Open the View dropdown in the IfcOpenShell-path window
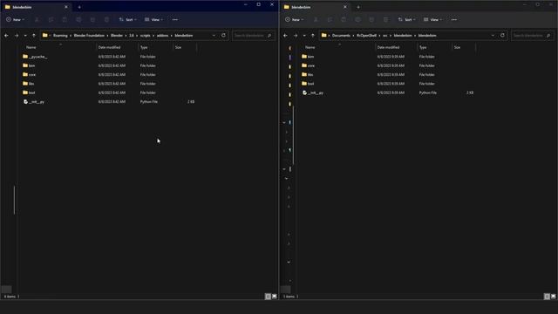558x314 pixels. pyautogui.click(x=432, y=19)
